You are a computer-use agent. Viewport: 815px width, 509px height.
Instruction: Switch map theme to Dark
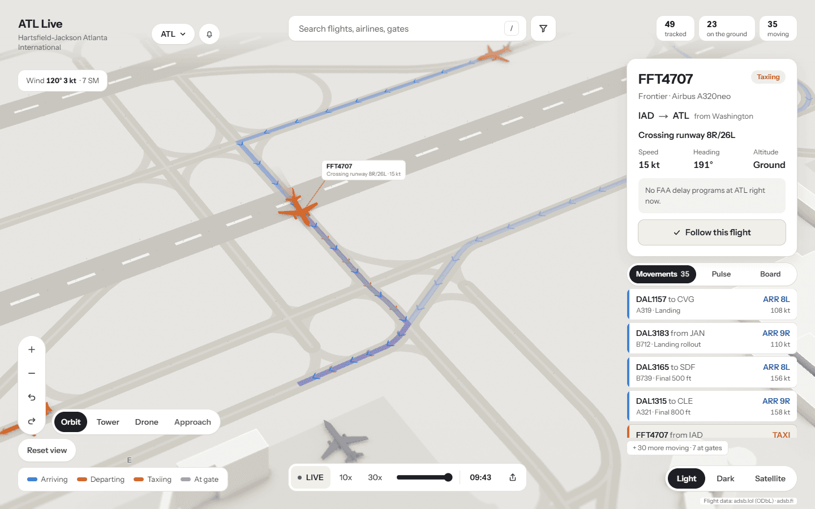pyautogui.click(x=725, y=478)
